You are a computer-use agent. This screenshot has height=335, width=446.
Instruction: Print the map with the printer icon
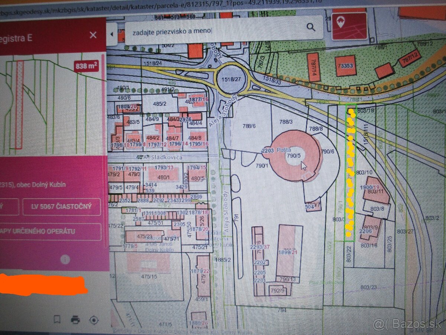[x=75, y=319]
